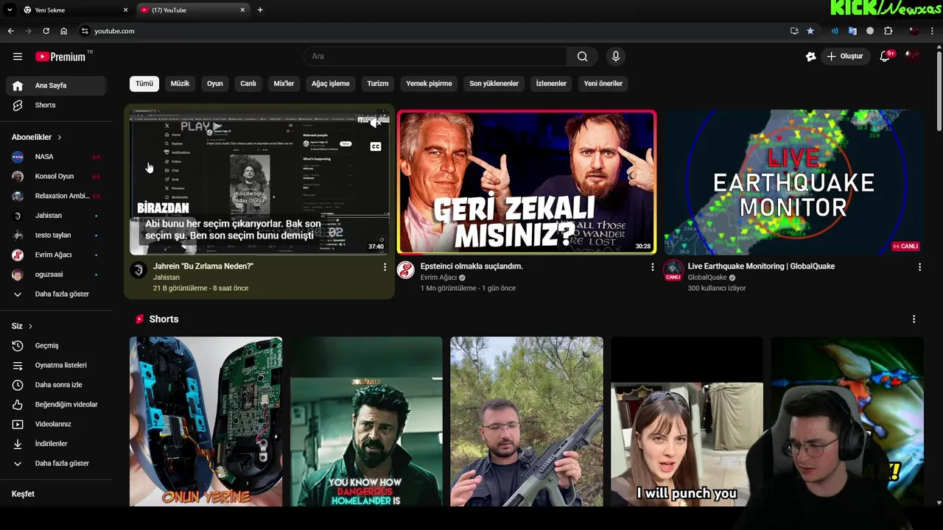The width and height of the screenshot is (943, 530).
Task: Open Videolarınız in the sidebar
Action: [56, 424]
